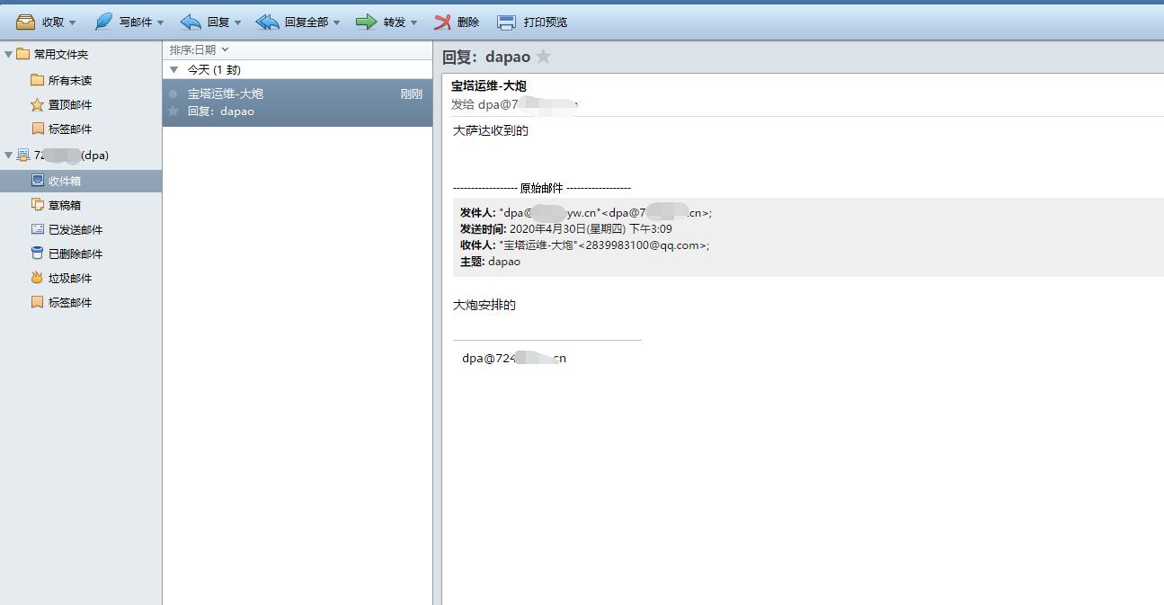This screenshot has height=605, width=1164.
Task: Click the sender name 宝塔运维-大炮 in header
Action: [x=489, y=86]
